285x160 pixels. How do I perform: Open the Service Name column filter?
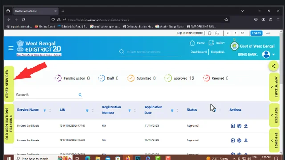point(45,111)
